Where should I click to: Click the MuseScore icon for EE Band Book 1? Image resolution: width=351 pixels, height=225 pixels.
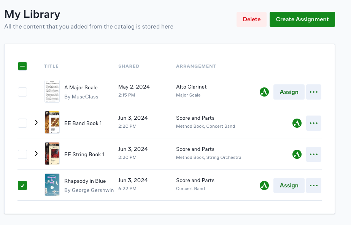tap(297, 123)
